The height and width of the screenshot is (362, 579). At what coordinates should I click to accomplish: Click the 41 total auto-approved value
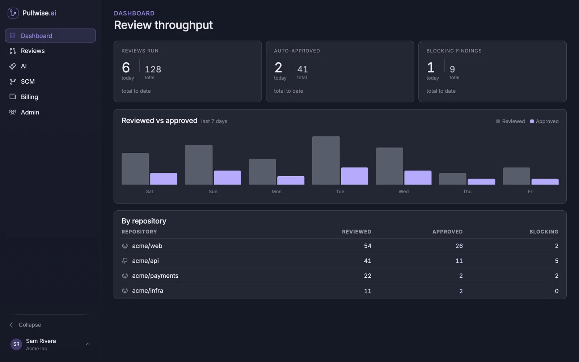303,69
